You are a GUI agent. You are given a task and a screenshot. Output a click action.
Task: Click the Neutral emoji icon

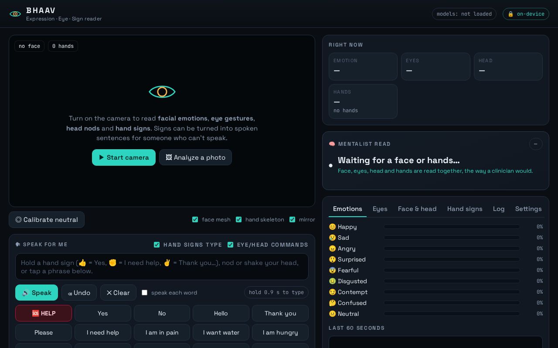coord(333,314)
